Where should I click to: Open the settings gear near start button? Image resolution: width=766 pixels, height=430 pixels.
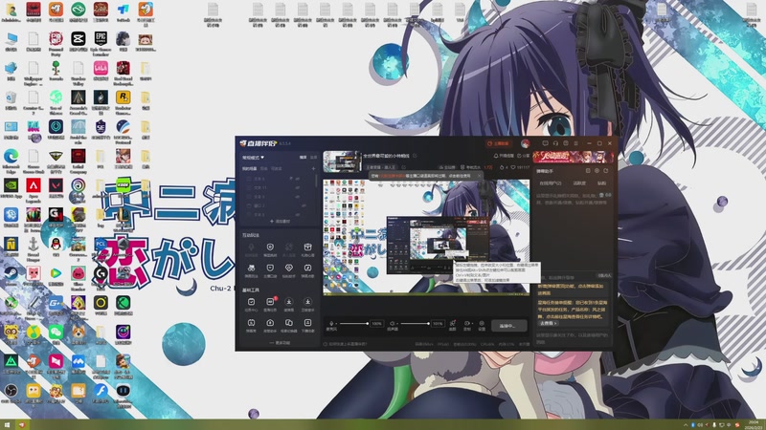pos(482,324)
